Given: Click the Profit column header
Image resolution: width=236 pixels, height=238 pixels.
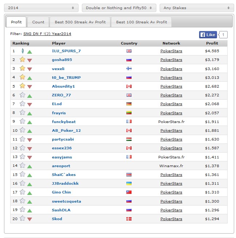Looking at the screenshot, I should pos(212,43).
